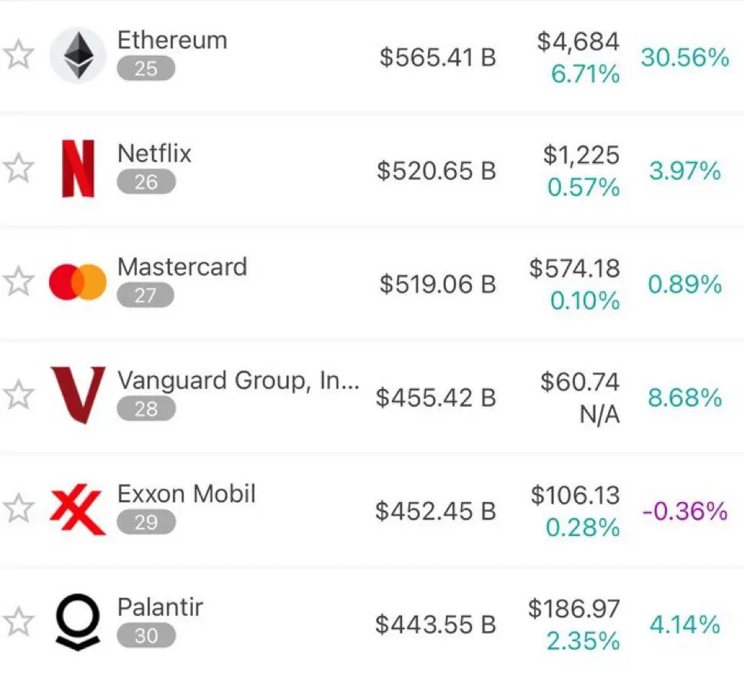Tap the red Netflix N logo
Viewport: 744px width, 675px height.
[x=78, y=168]
